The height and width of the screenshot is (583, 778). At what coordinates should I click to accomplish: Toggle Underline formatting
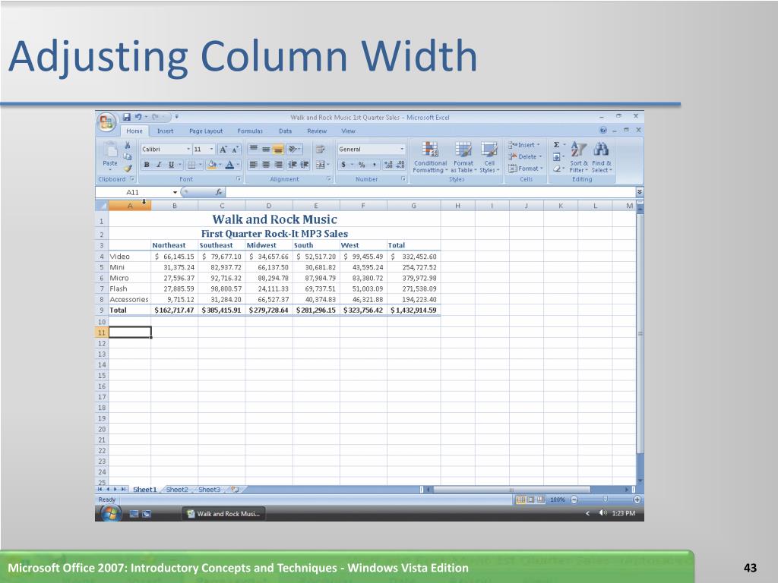point(171,165)
